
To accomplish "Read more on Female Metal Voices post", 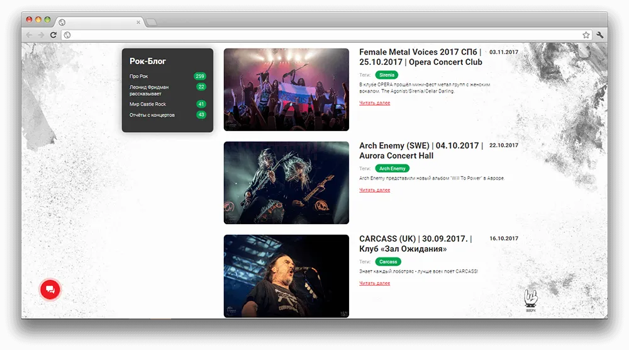I will pos(374,103).
